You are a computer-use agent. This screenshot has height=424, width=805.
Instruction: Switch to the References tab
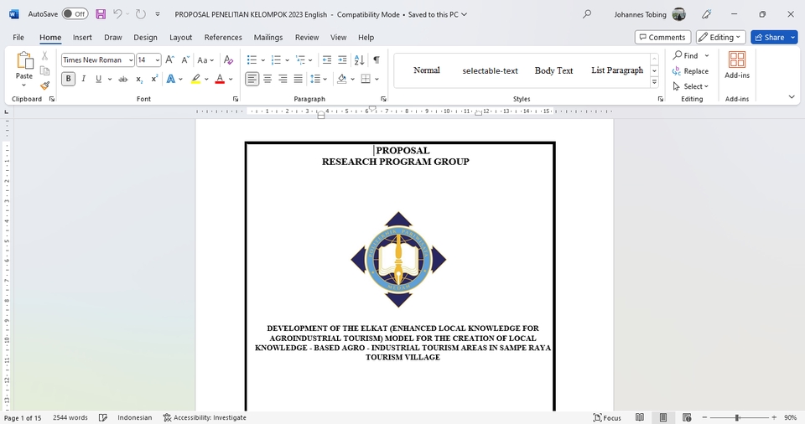tap(223, 38)
